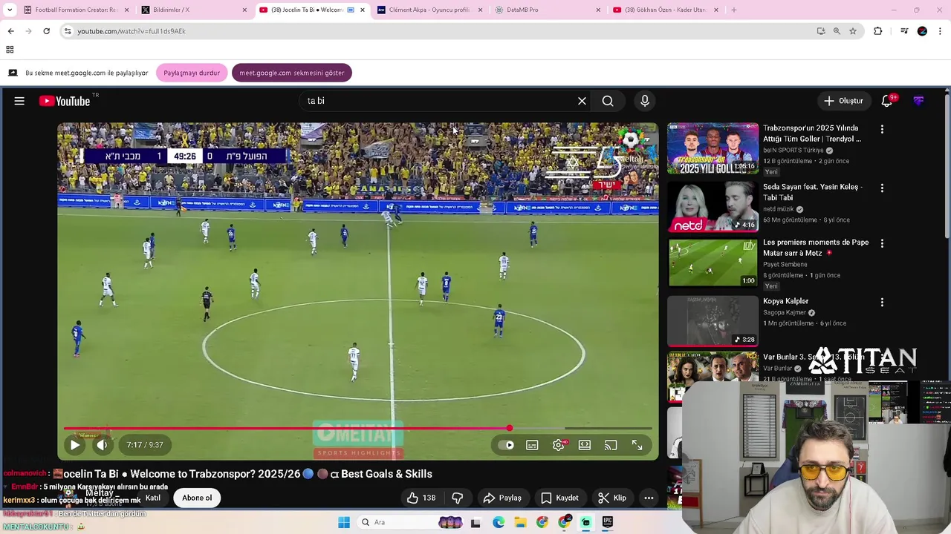The width and height of the screenshot is (951, 534).
Task: Open Trabzonspor 2025 goals video thumbnail
Action: pyautogui.click(x=713, y=148)
